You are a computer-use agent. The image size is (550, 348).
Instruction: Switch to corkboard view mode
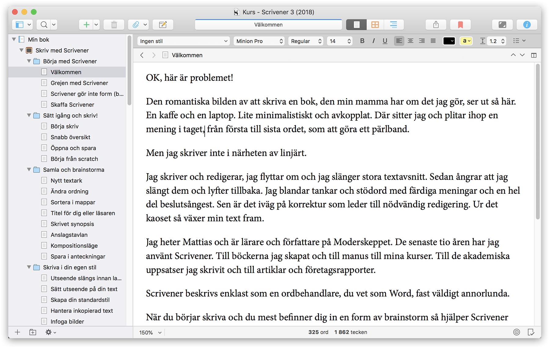click(375, 25)
